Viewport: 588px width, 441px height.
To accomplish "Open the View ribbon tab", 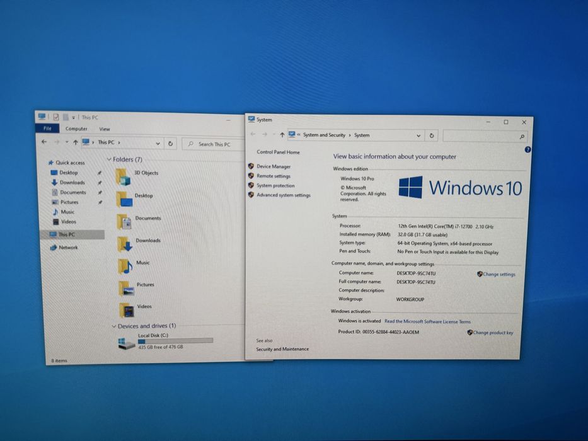I will (x=104, y=129).
